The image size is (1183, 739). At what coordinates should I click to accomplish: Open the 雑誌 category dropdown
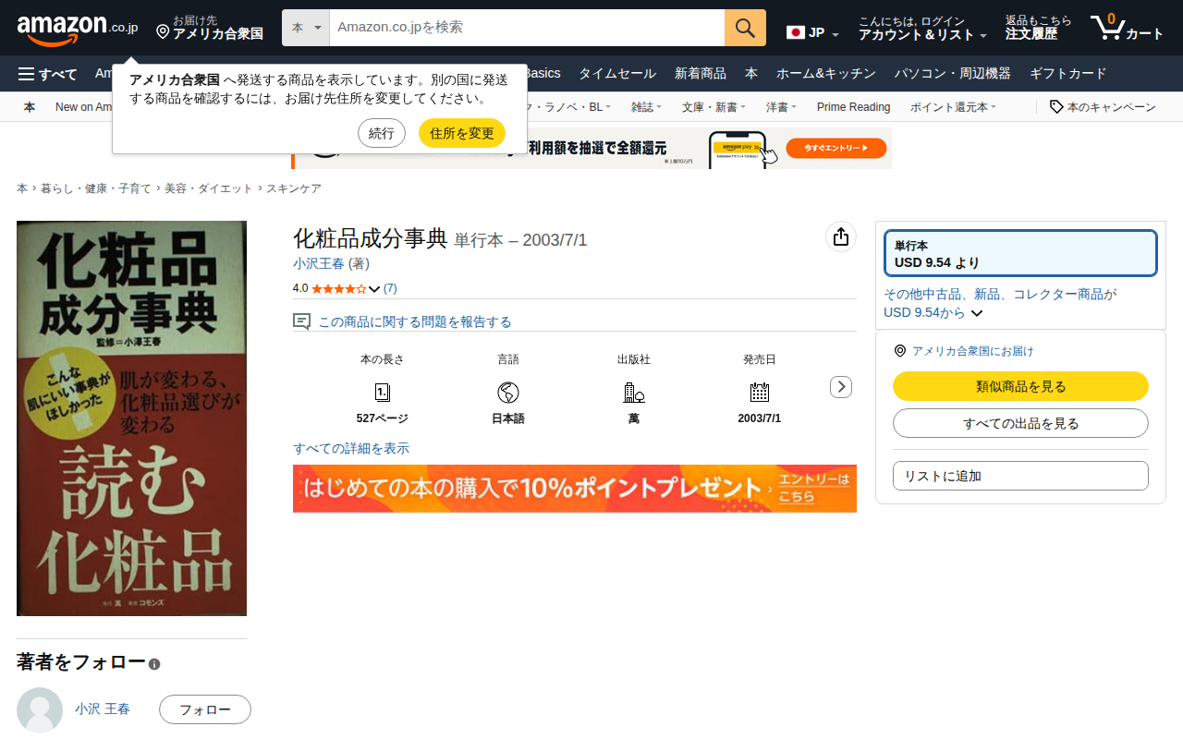tap(646, 107)
